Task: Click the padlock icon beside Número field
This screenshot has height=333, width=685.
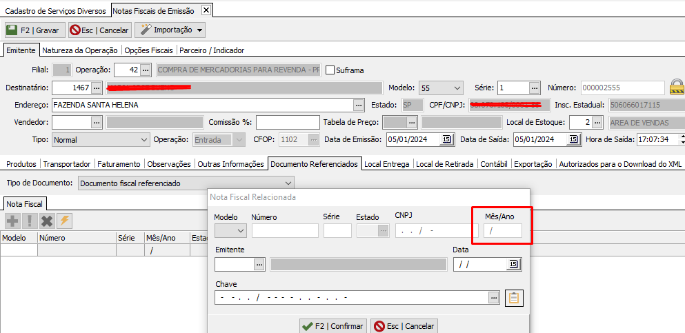Action: [677, 88]
